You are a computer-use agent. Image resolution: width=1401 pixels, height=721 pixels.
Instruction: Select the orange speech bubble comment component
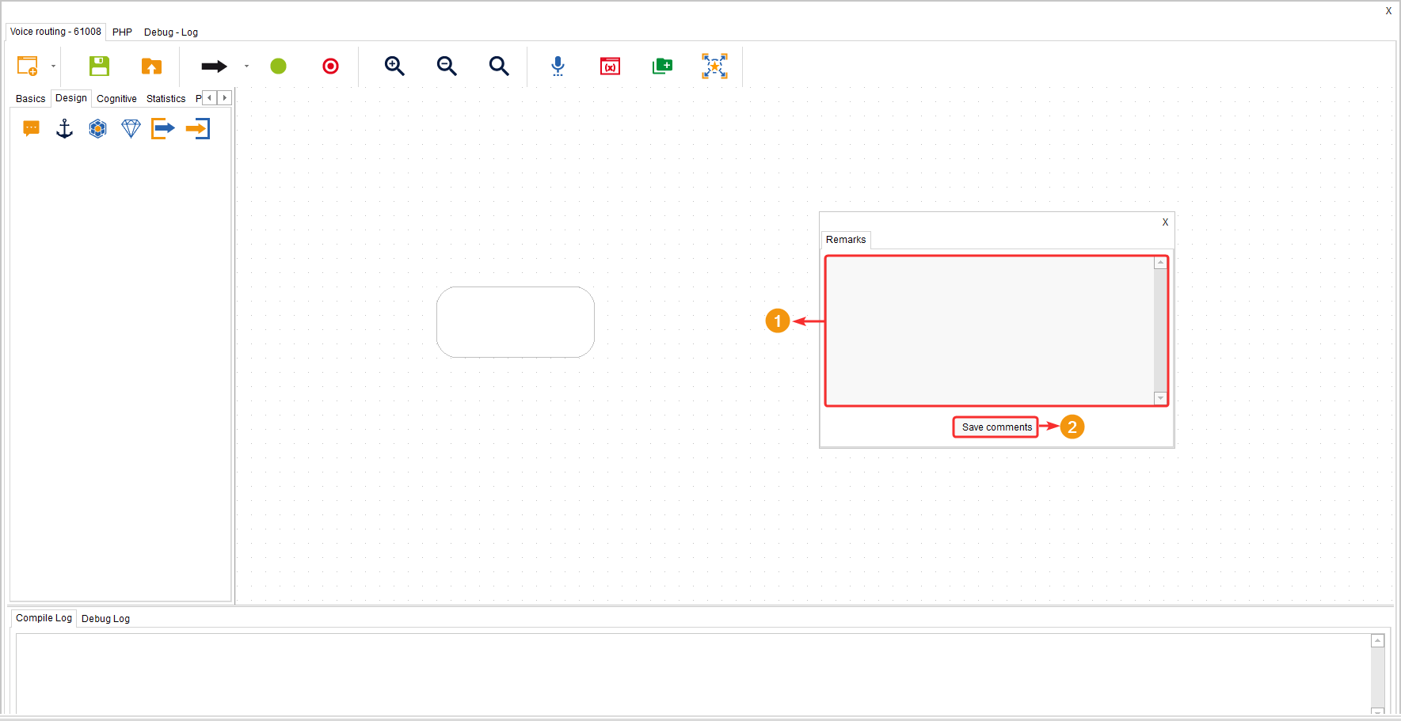[x=31, y=128]
